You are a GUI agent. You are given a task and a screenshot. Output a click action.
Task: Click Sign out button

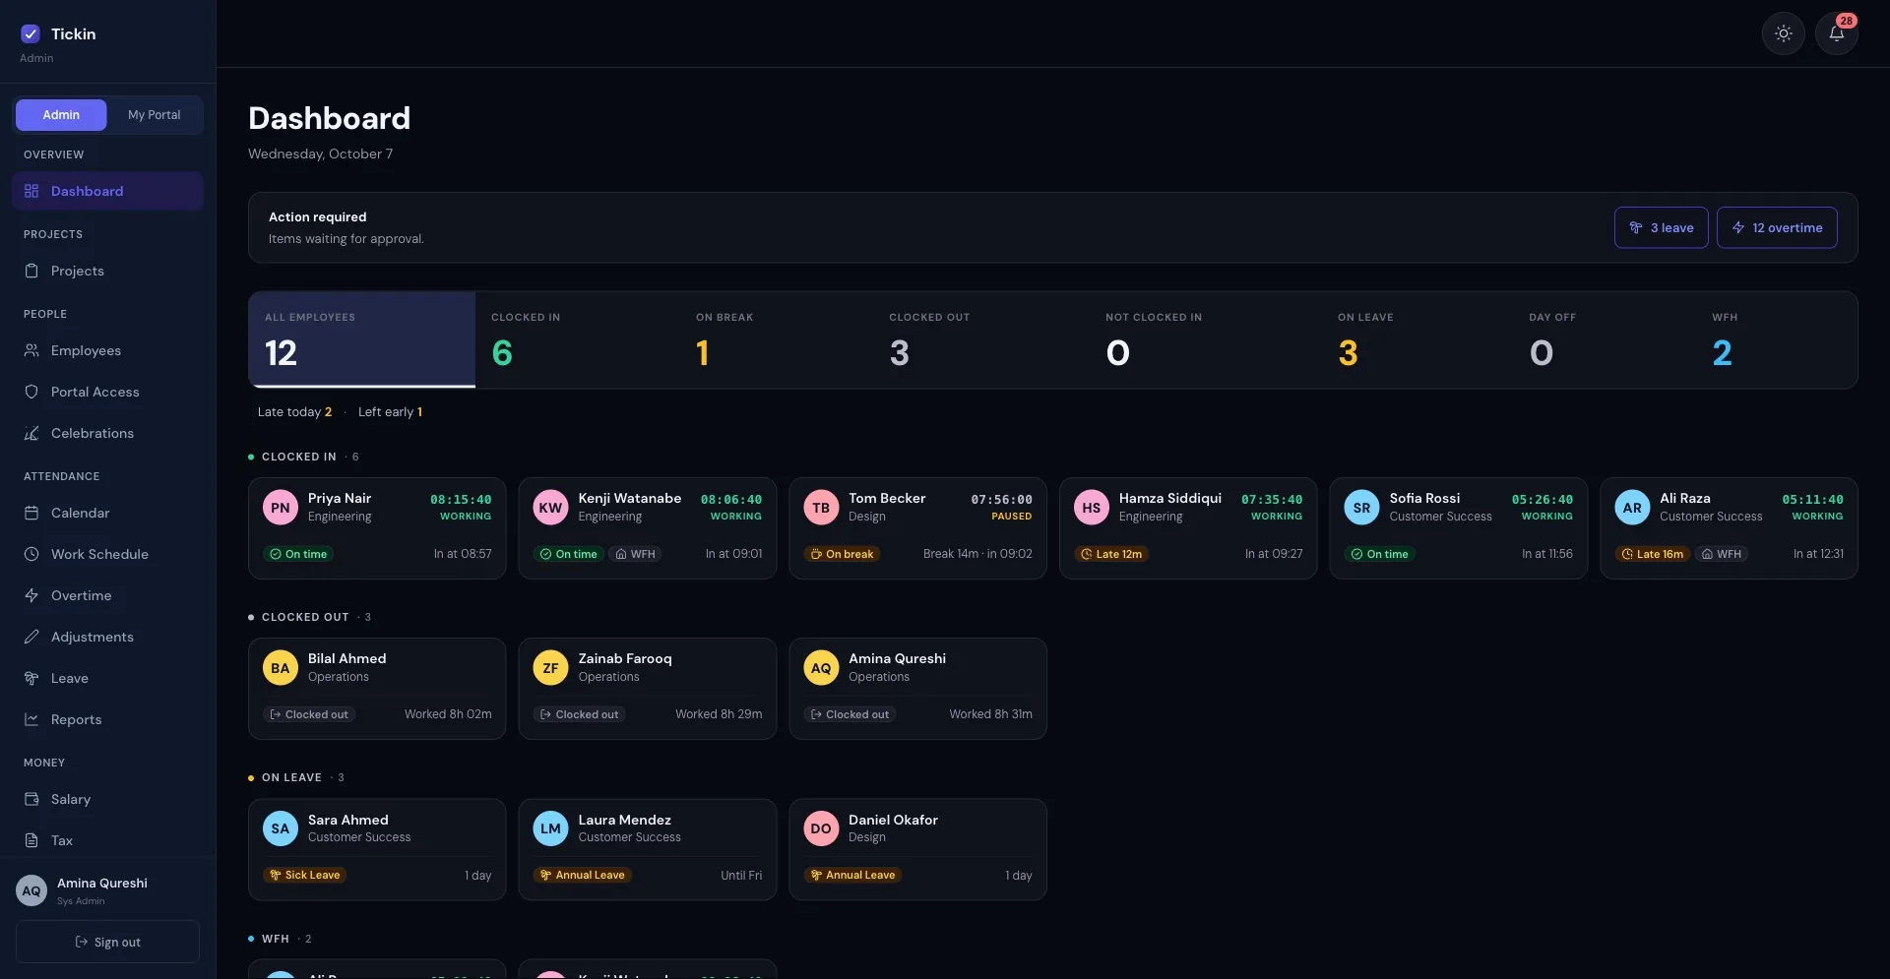[x=107, y=942]
